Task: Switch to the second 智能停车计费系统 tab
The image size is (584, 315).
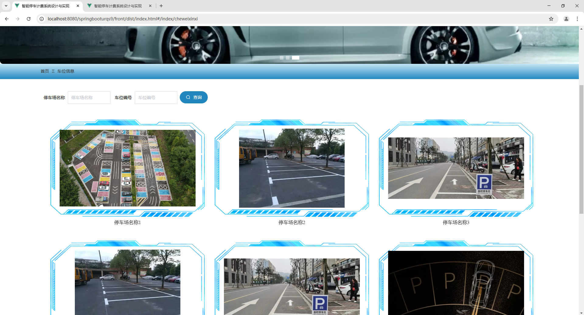Action: click(118, 6)
